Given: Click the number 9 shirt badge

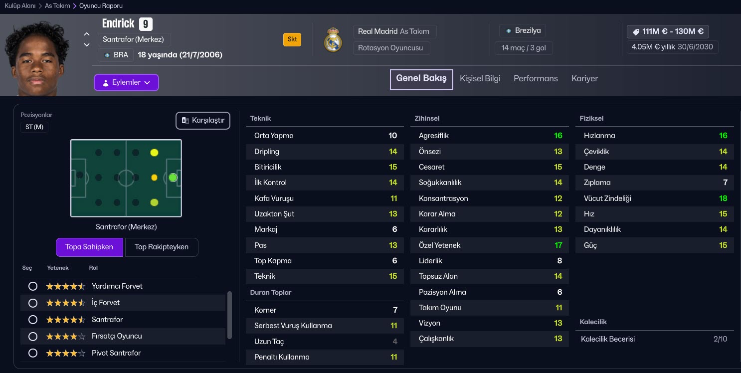Looking at the screenshot, I should pos(146,24).
